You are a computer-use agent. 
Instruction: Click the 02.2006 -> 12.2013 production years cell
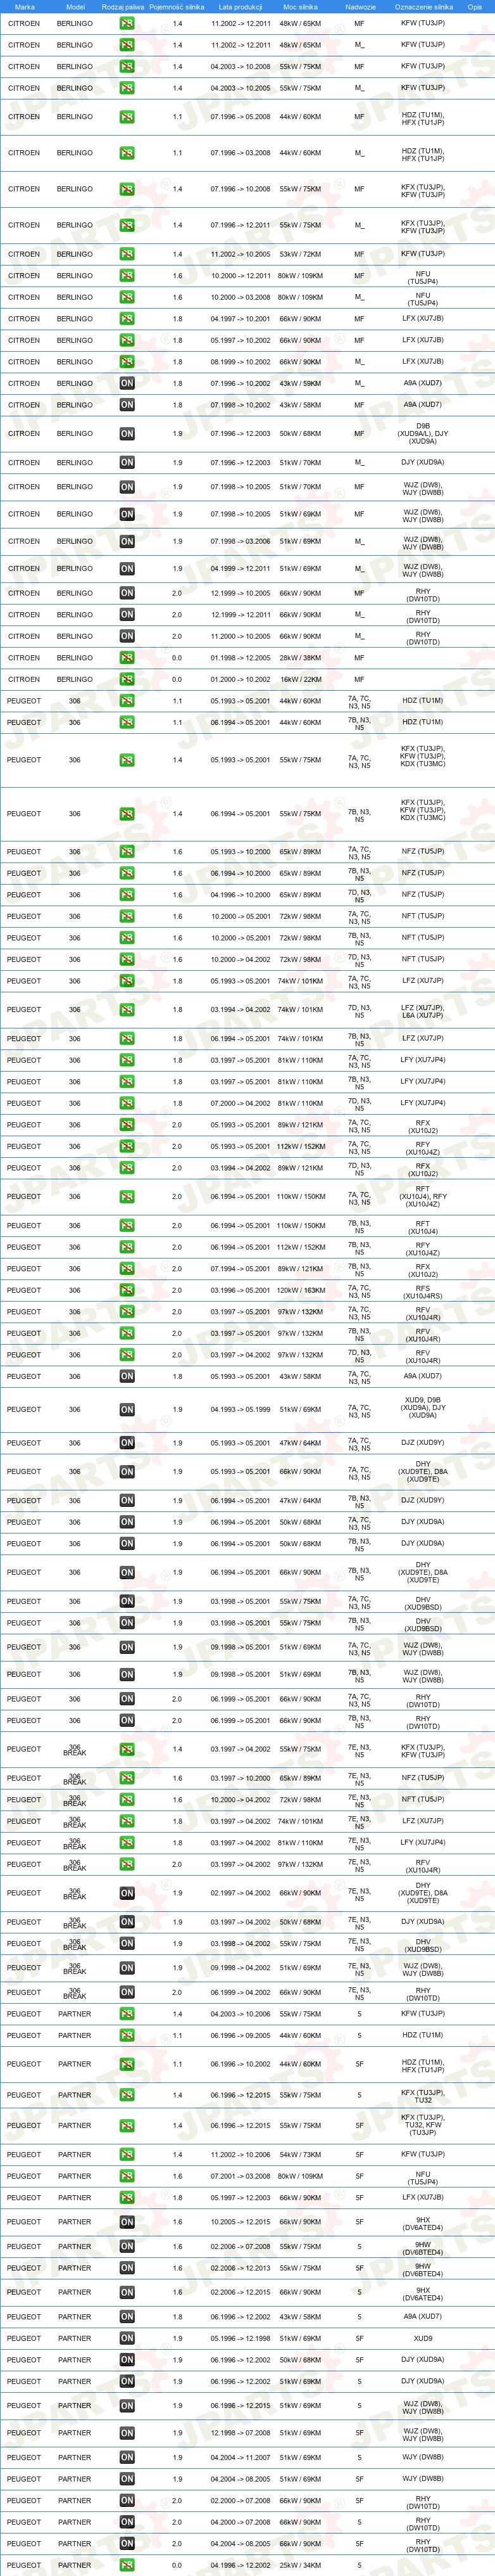pos(241,2269)
